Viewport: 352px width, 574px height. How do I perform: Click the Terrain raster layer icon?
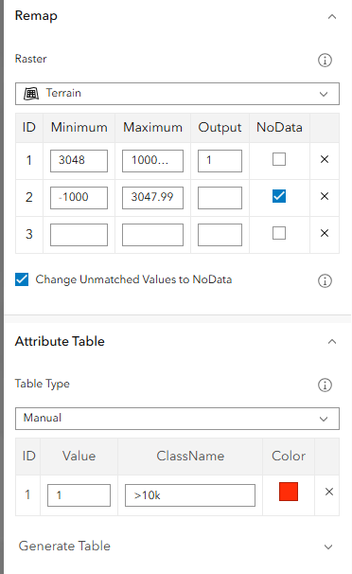click(31, 94)
